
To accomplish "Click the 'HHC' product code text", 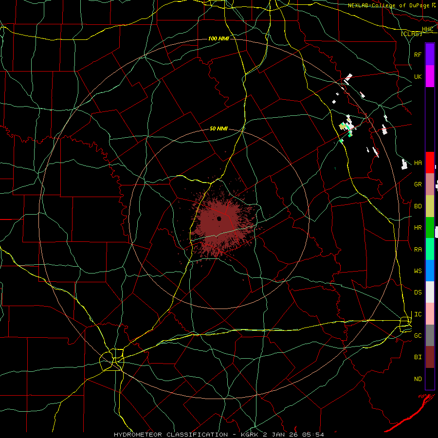I will (x=427, y=29).
